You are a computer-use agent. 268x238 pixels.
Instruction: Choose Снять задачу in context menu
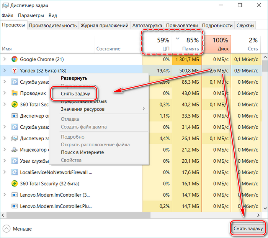click(x=74, y=93)
